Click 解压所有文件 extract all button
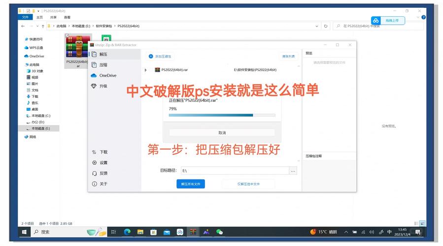This screenshot has height=246, width=443. coord(191,184)
